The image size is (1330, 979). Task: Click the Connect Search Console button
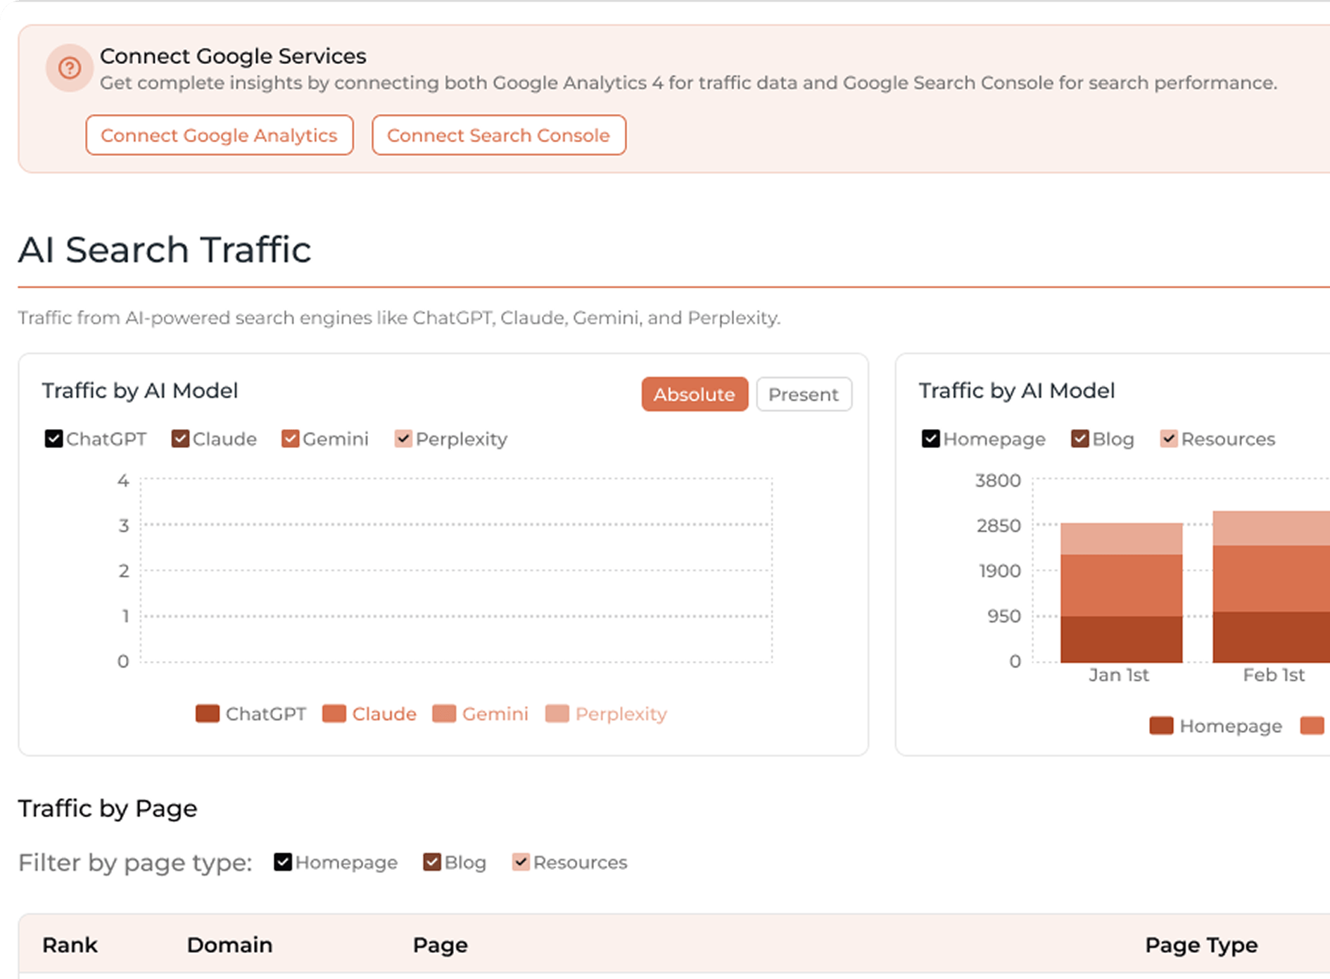point(499,135)
